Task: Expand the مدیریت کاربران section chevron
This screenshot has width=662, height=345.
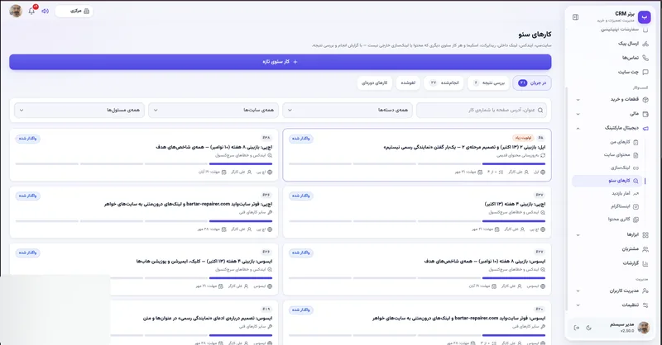Action: [578, 291]
